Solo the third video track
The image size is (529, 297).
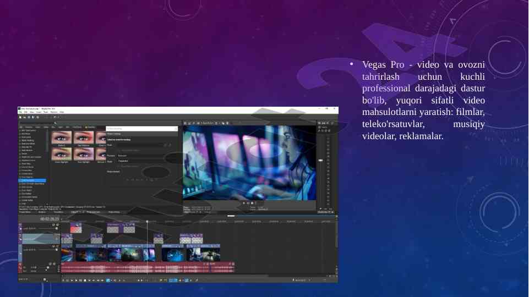[57, 246]
